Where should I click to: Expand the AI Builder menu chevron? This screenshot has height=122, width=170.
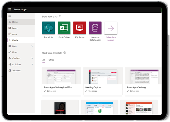32,64
